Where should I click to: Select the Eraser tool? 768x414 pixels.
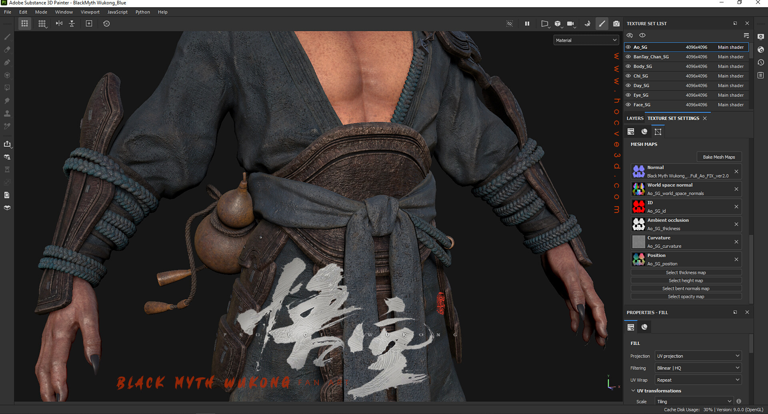pyautogui.click(x=7, y=50)
